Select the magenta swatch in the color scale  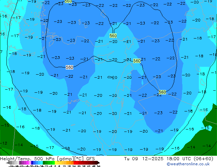pyautogui.click(x=27, y=163)
